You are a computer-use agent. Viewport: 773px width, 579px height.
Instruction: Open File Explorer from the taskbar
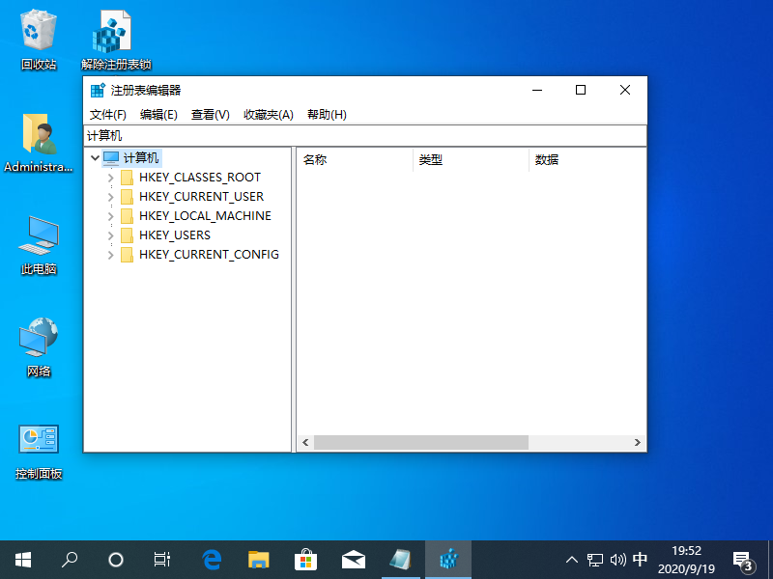[257, 559]
